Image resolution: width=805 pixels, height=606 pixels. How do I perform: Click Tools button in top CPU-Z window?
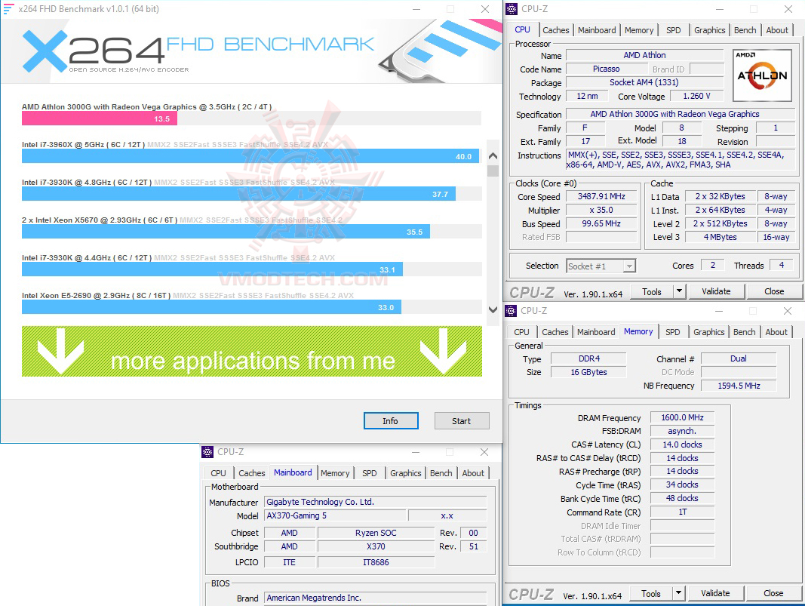click(652, 291)
